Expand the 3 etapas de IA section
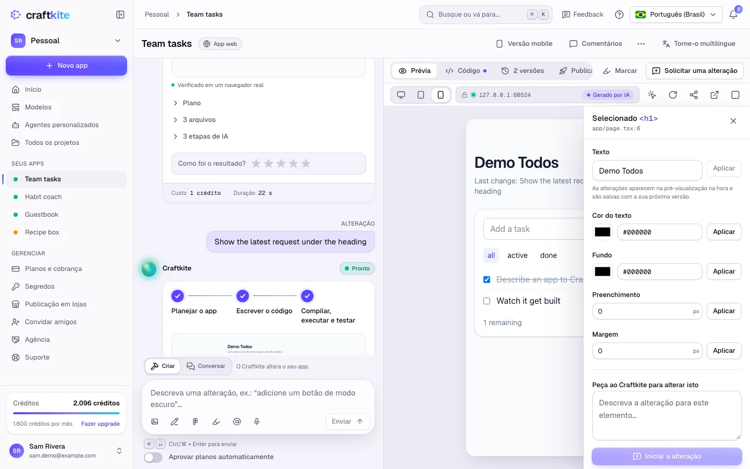Viewport: 750px width, 469px height. 201,137
